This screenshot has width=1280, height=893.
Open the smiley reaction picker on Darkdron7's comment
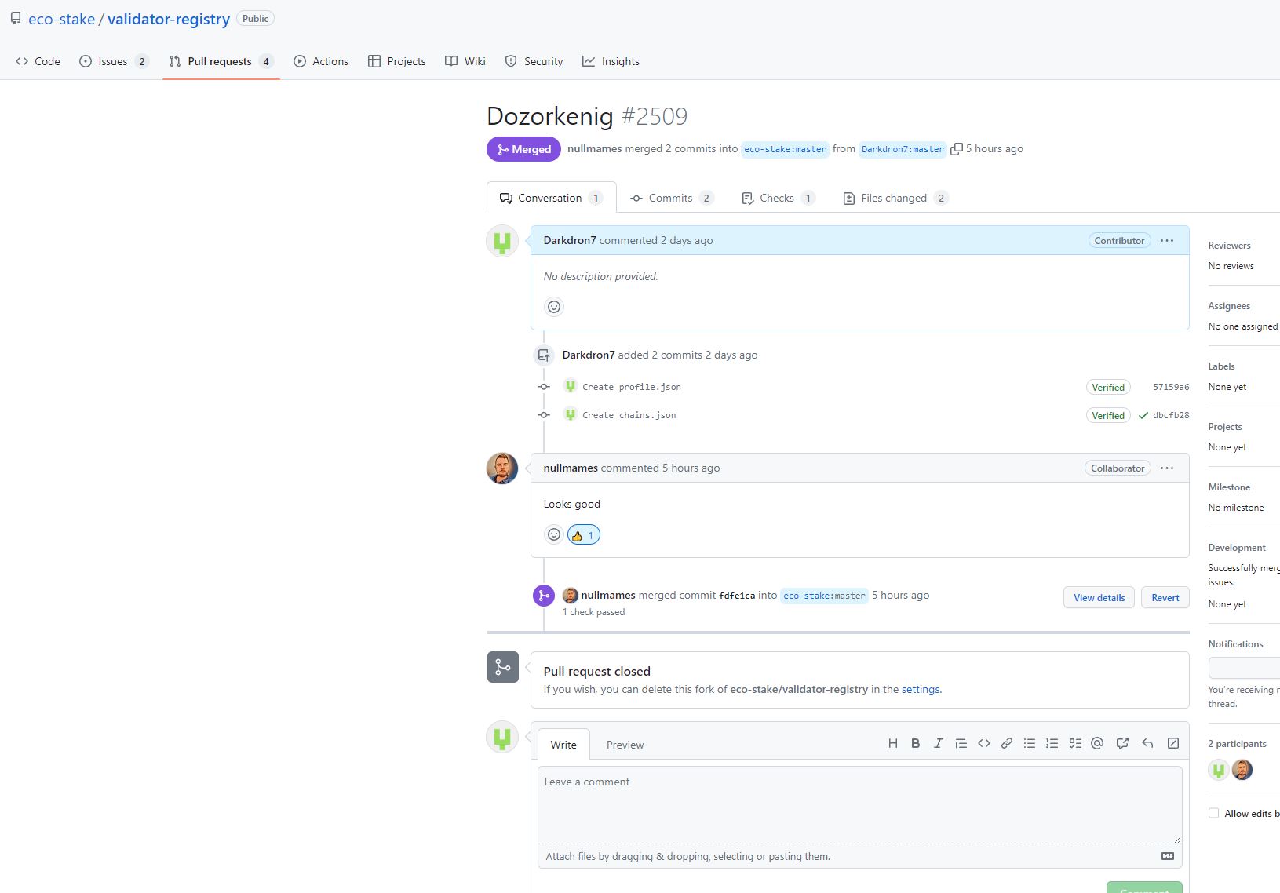pyautogui.click(x=554, y=307)
